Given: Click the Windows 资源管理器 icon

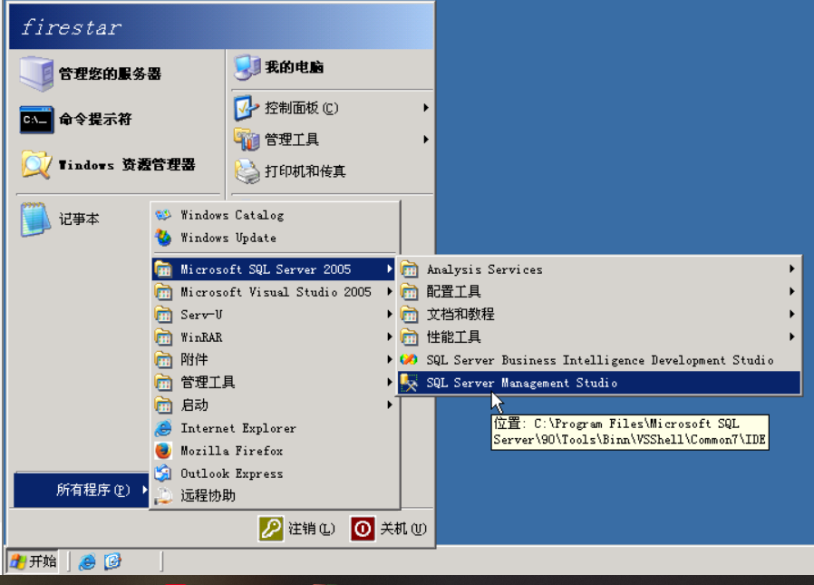Looking at the screenshot, I should tap(36, 165).
